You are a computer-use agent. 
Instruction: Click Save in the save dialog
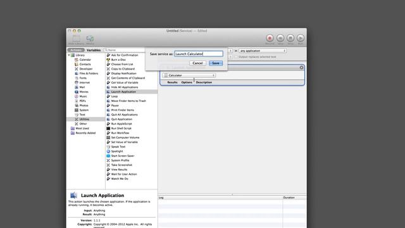point(216,63)
